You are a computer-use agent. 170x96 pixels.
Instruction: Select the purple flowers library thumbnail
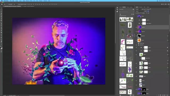point(130,70)
